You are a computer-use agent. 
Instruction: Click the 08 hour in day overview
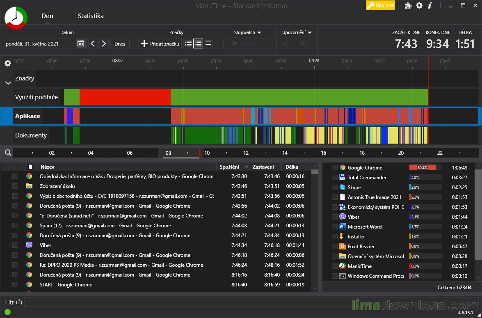[x=168, y=153]
